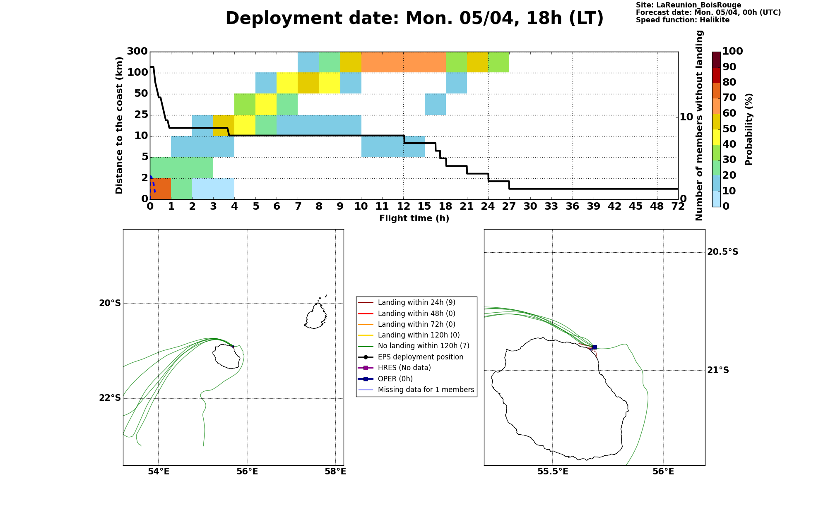Click legend entry 'Landing within 24h (9)'
Viewport: 828px width, 517px height.
(416, 302)
